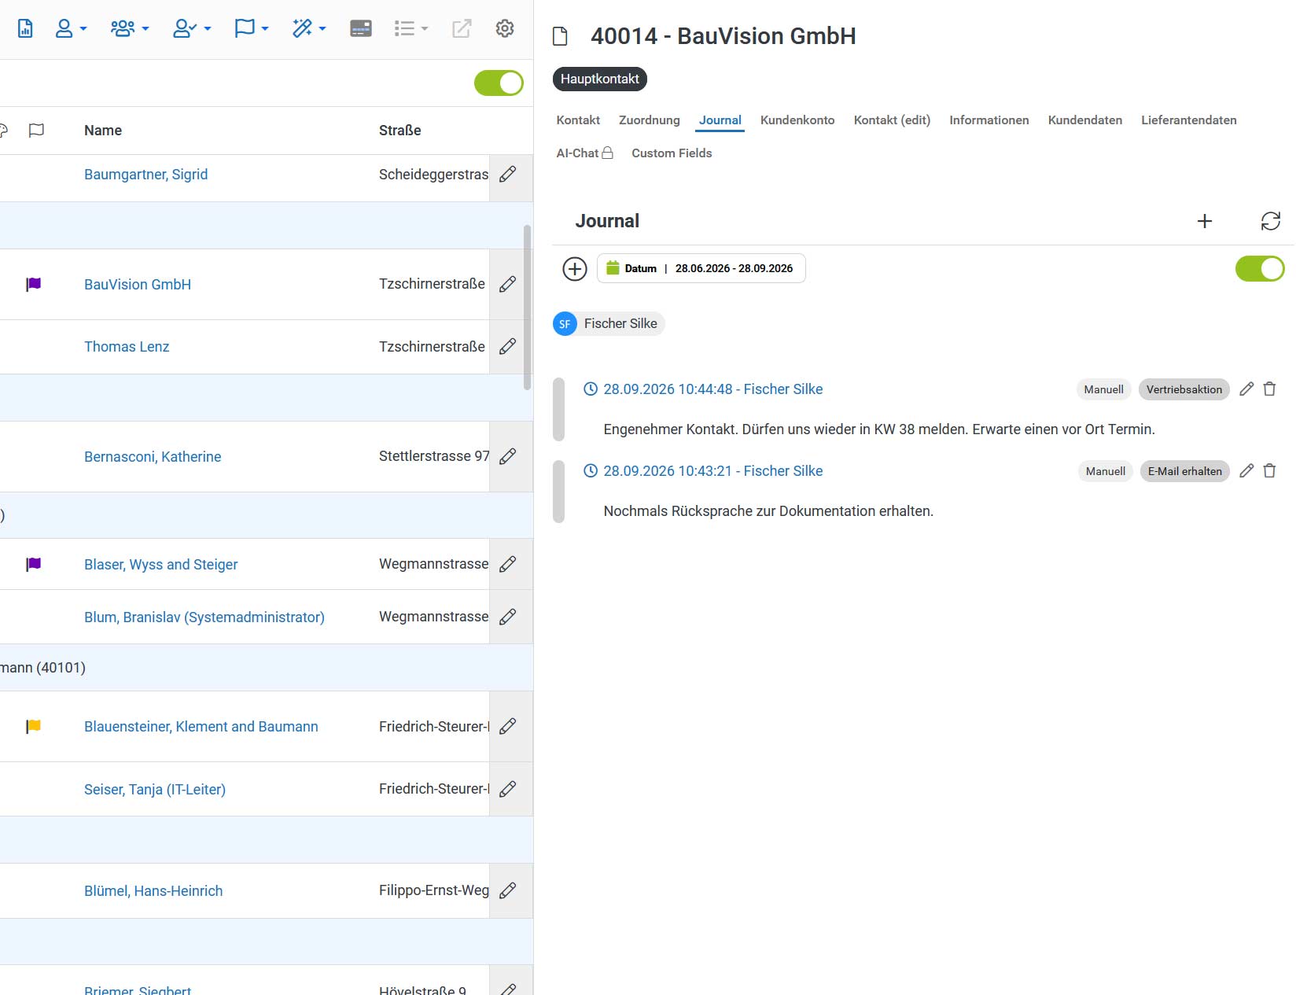This screenshot has width=1296, height=995.
Task: Open the Datum date range filter
Action: click(x=701, y=268)
